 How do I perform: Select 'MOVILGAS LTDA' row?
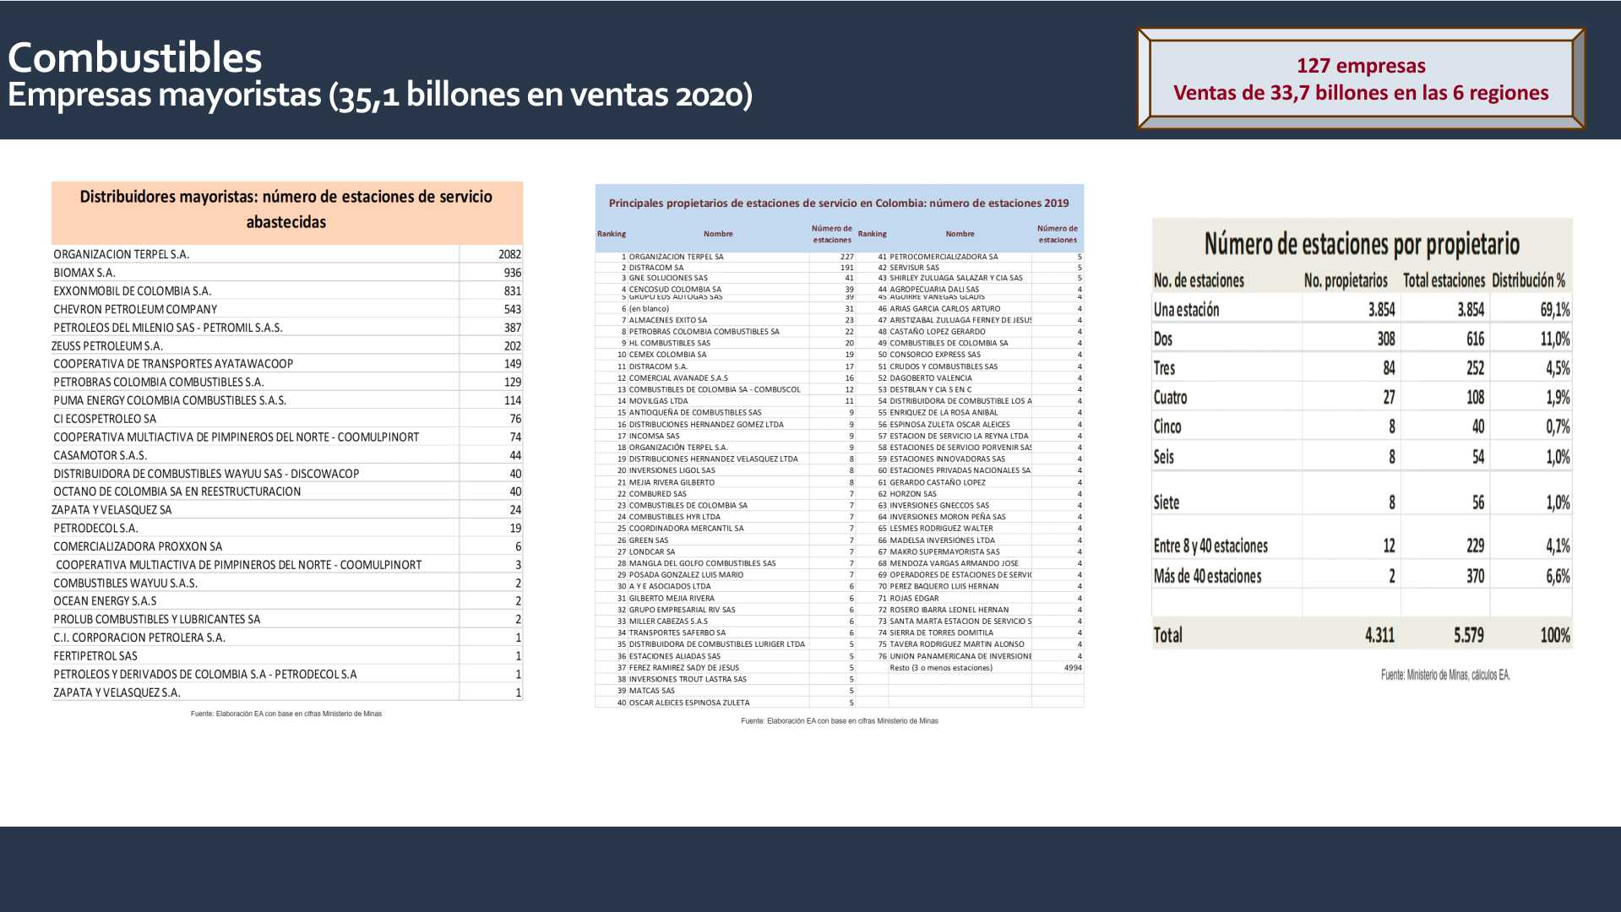[x=726, y=401]
